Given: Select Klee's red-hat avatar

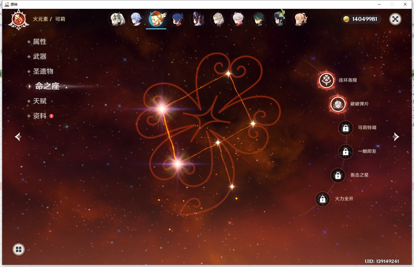Looking at the screenshot, I should point(156,19).
